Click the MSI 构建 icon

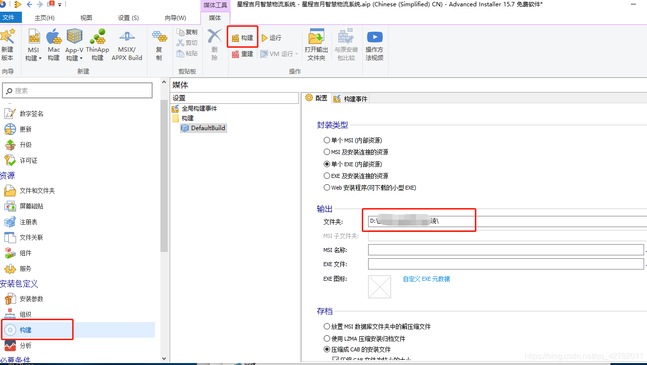[x=34, y=37]
